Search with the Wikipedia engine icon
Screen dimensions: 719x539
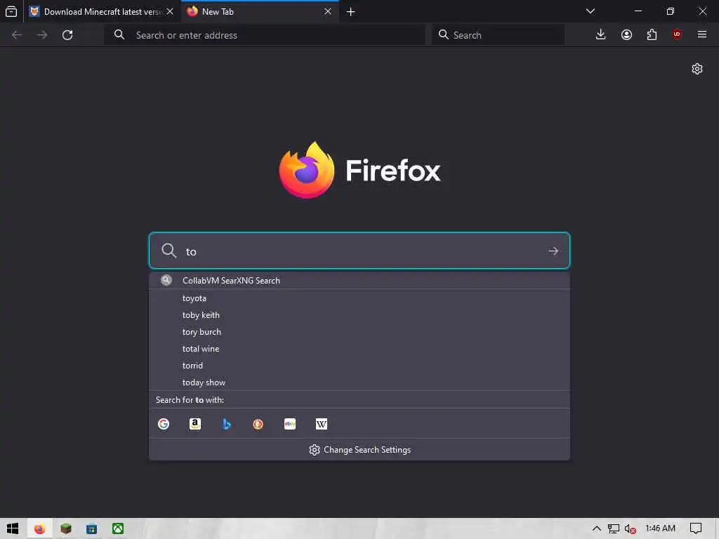322,424
